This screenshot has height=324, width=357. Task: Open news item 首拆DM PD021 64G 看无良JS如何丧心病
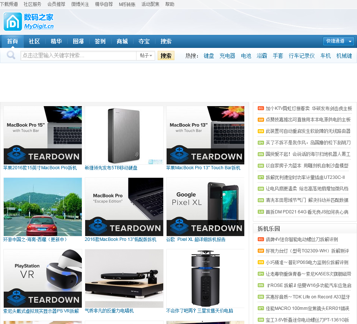(307, 212)
